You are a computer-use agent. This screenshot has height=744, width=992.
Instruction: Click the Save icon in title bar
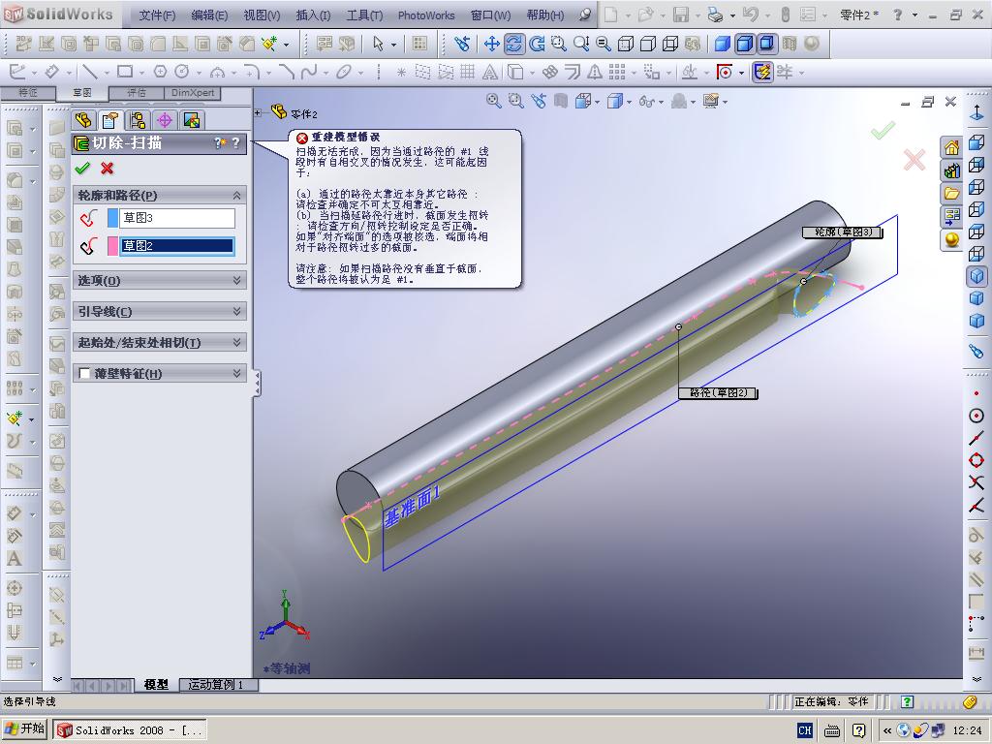pyautogui.click(x=681, y=14)
